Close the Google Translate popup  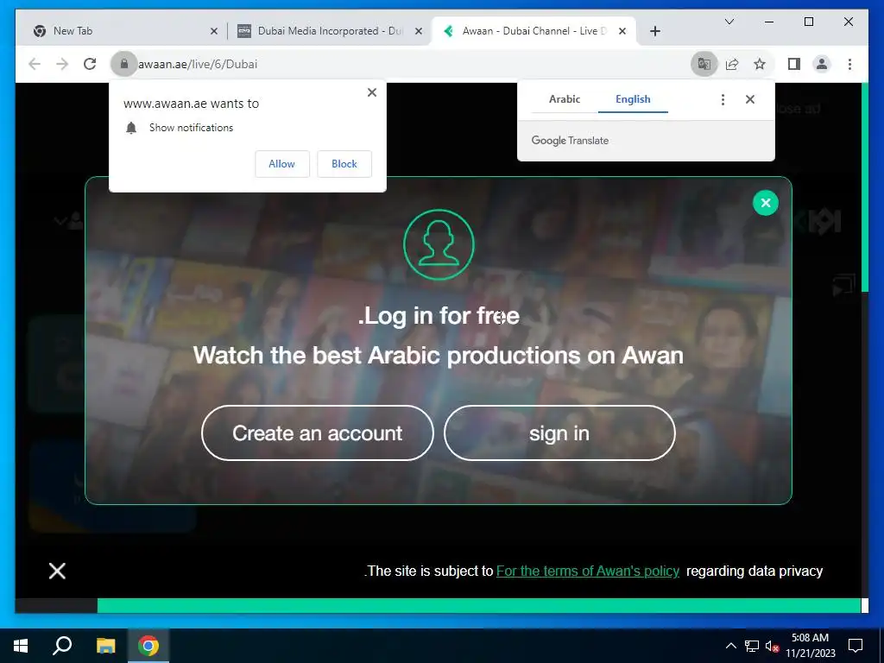click(x=750, y=100)
